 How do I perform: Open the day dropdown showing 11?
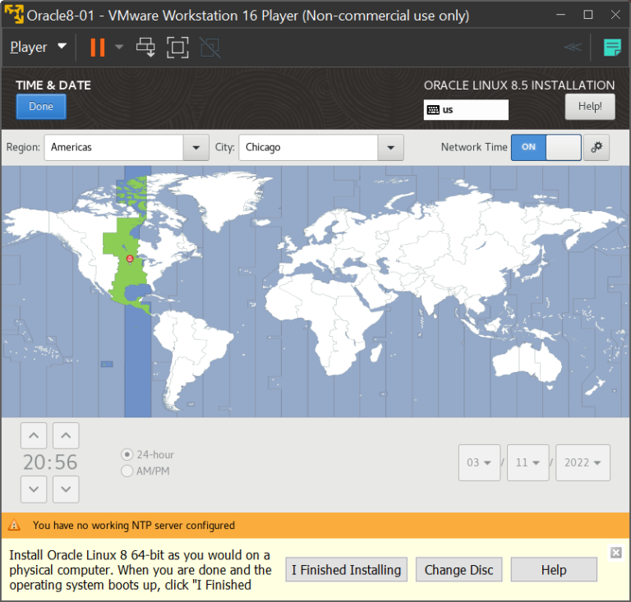pyautogui.click(x=528, y=463)
